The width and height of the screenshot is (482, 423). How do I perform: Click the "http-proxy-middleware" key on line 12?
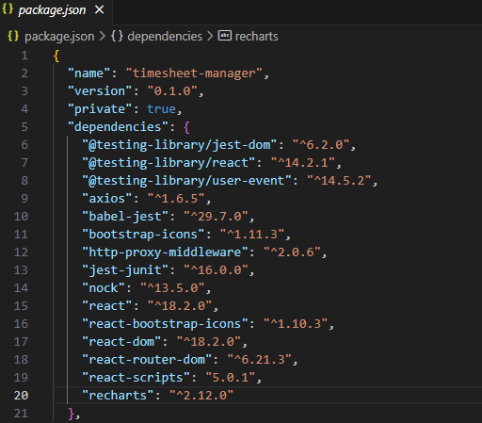(165, 252)
